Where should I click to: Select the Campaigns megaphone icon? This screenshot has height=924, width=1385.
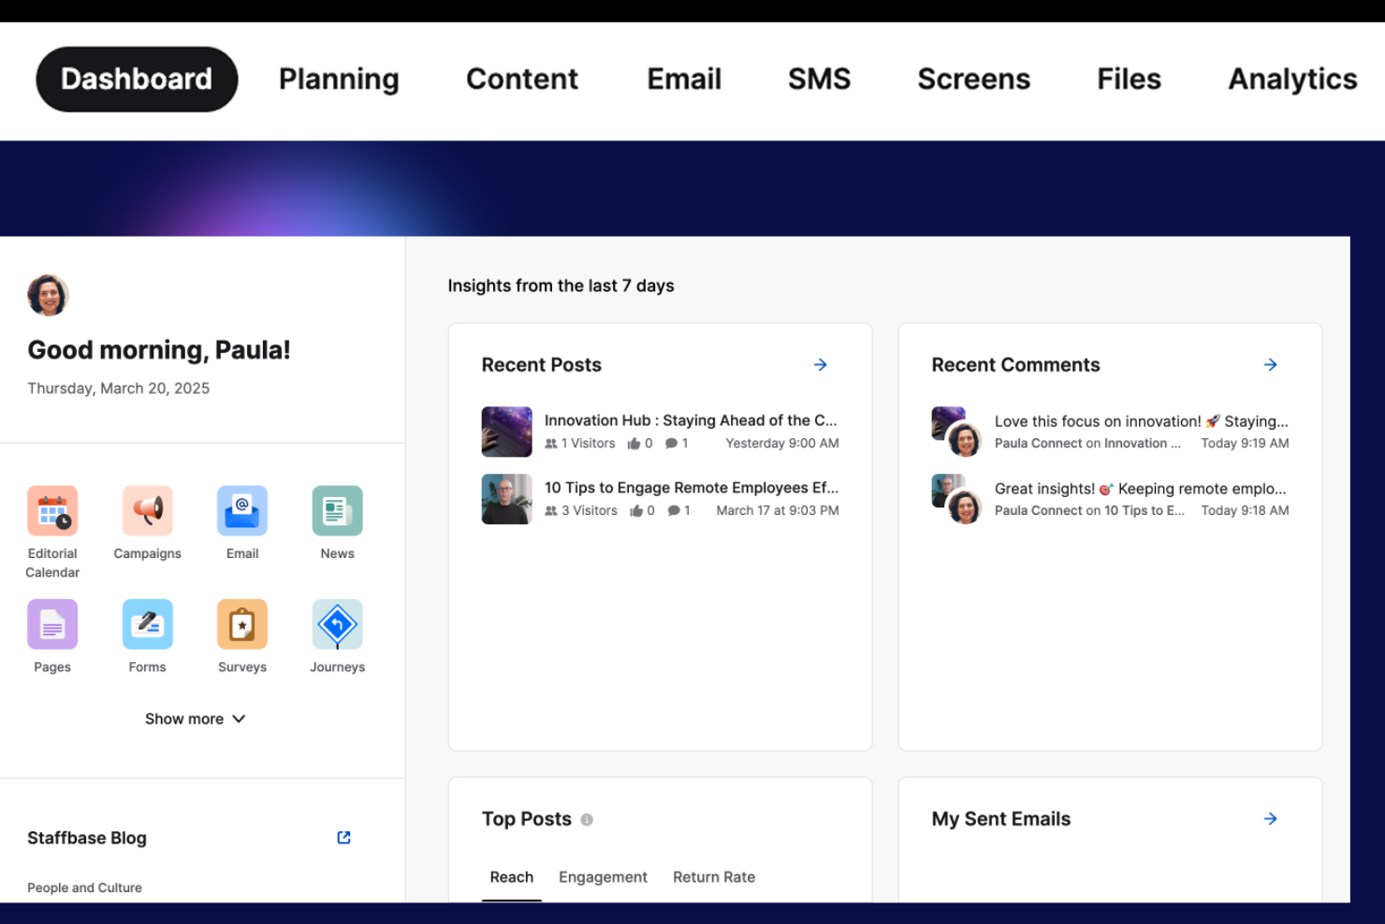pos(147,510)
